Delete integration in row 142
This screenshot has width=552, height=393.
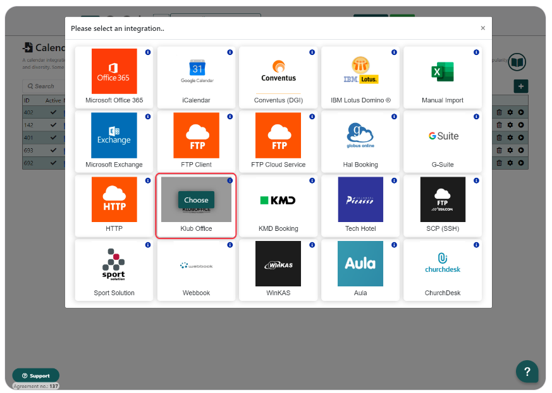499,125
